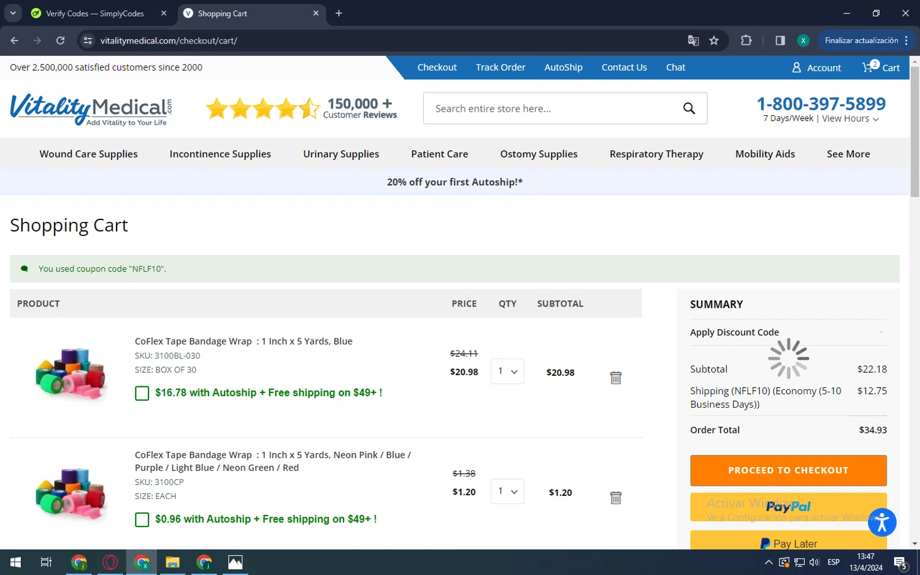
Task: Open the Chrome profile avatar
Action: (803, 40)
